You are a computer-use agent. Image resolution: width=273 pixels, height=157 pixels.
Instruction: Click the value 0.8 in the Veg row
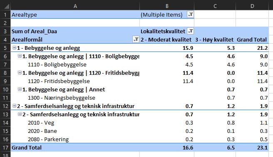[x=231, y=123]
